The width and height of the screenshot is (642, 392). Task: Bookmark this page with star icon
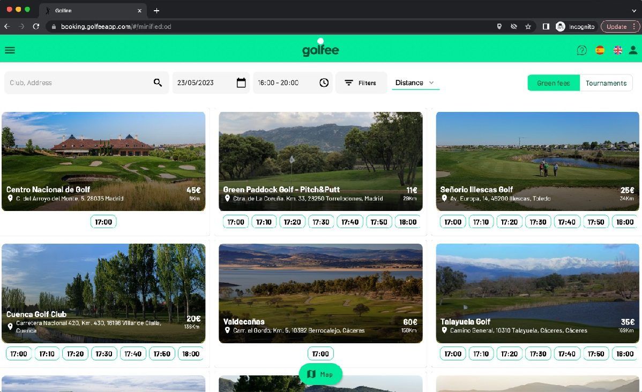tap(528, 27)
